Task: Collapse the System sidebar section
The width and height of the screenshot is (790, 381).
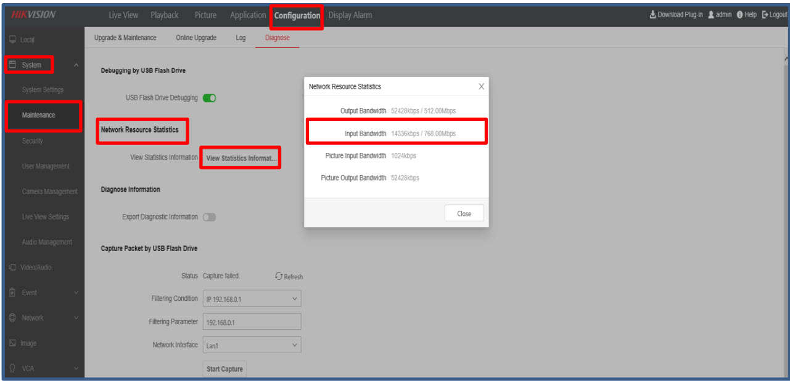Action: pyautogui.click(x=76, y=65)
